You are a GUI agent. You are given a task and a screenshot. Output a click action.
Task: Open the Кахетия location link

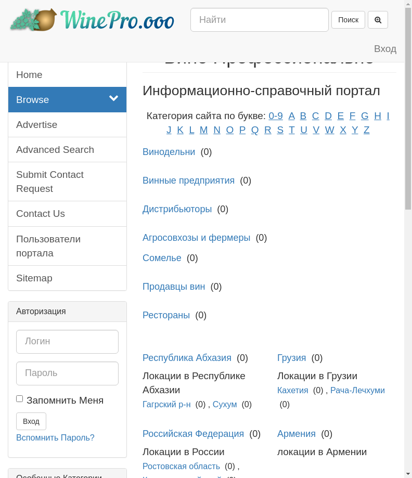point(293,391)
